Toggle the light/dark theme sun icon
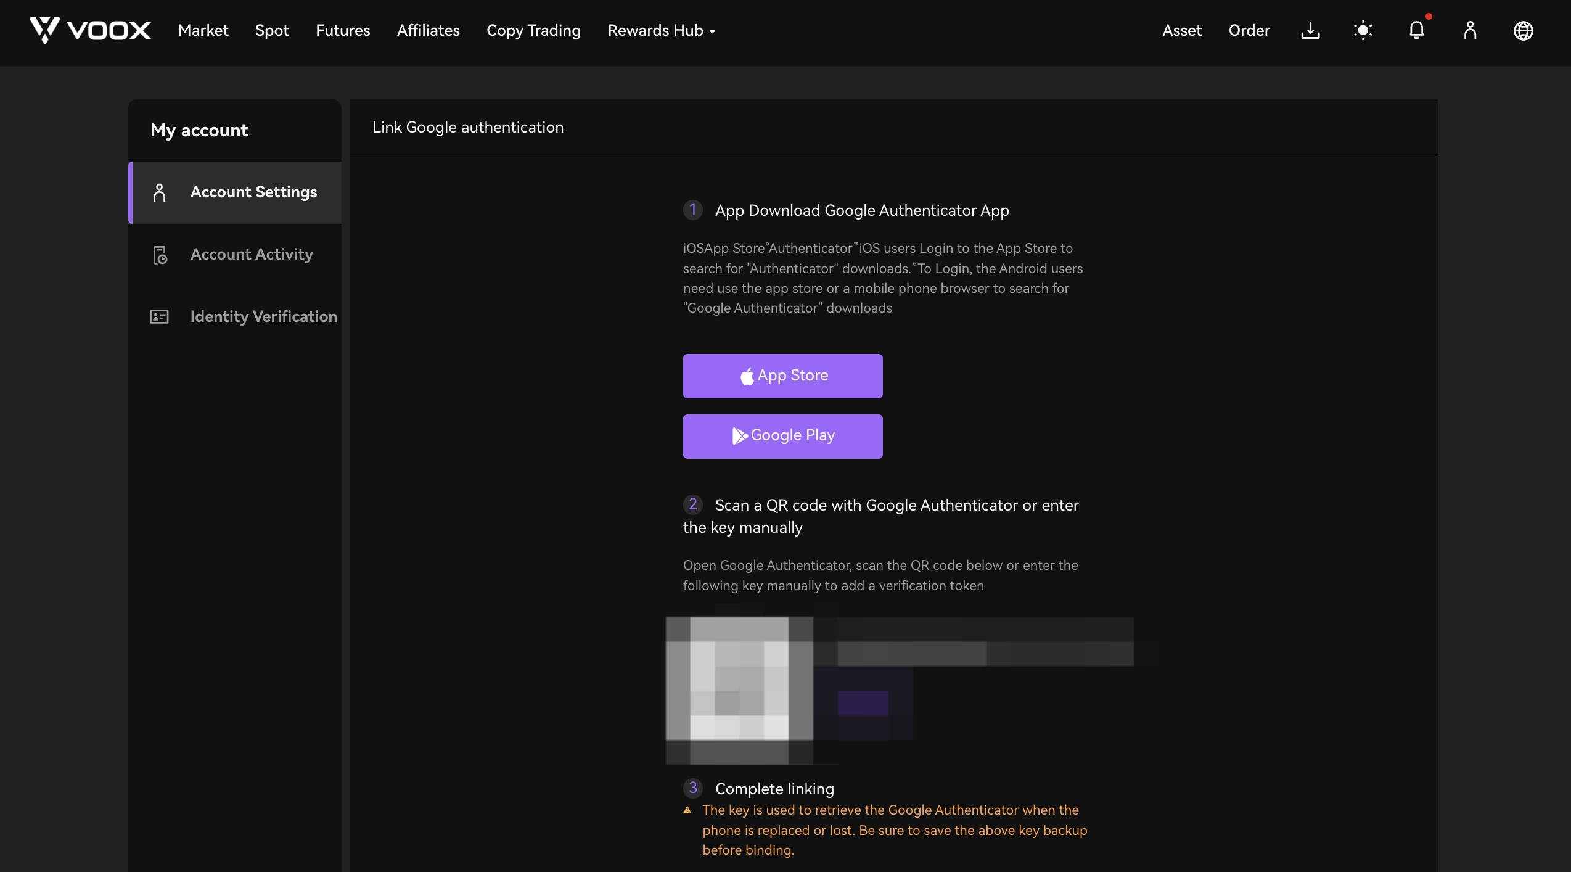Image resolution: width=1571 pixels, height=872 pixels. pyautogui.click(x=1363, y=30)
